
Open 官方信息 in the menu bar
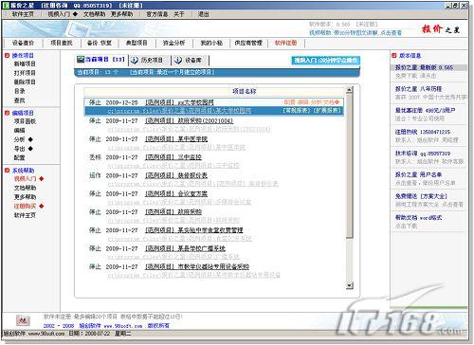tap(156, 14)
